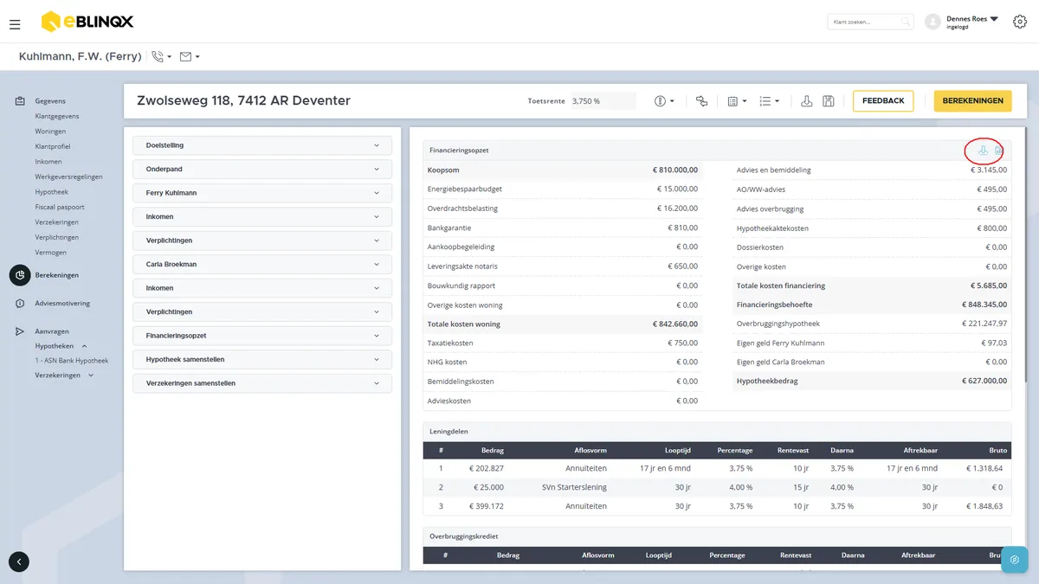1039x584 pixels.
Task: Click the Berekeningen pie chart icon
Action: pyautogui.click(x=19, y=275)
